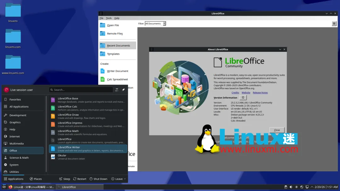Create a new Calc Spreadsheet in Start Center

(117, 79)
